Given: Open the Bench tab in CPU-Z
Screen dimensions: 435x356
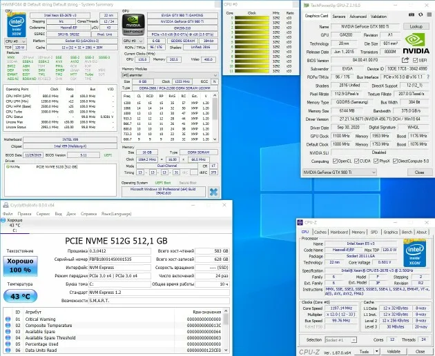Looking at the screenshot, I should tap(407, 232).
